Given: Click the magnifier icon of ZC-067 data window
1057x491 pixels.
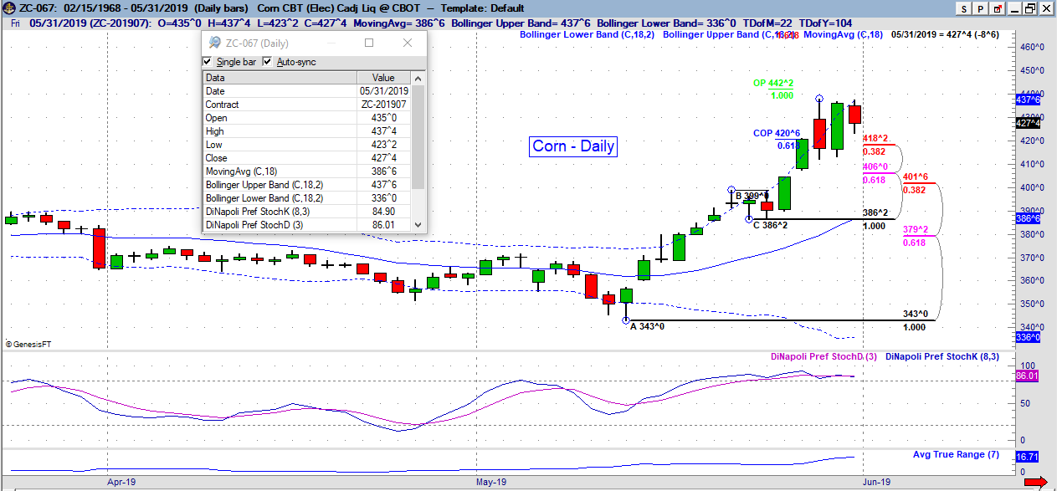Looking at the screenshot, I should tap(214, 43).
